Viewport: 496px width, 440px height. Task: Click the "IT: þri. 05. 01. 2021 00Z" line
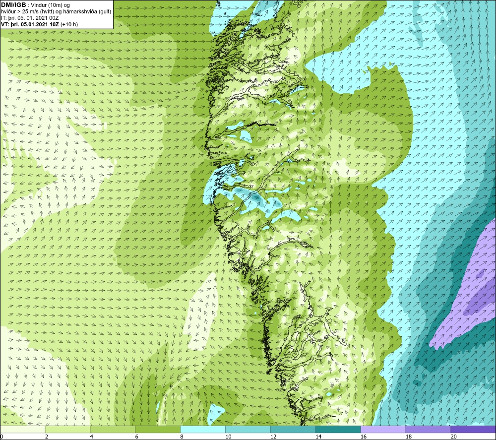click(x=30, y=18)
